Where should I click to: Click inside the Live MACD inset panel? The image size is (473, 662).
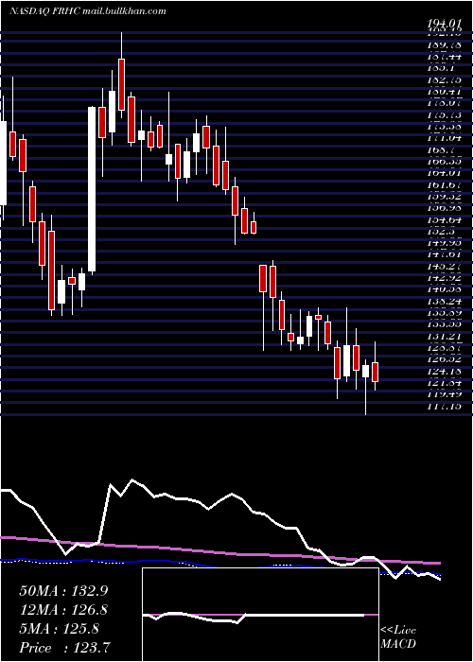(260, 615)
